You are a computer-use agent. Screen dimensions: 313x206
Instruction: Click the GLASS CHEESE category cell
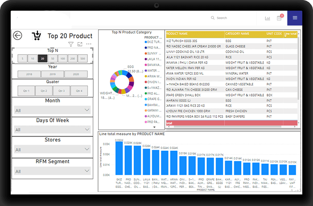click(x=235, y=46)
